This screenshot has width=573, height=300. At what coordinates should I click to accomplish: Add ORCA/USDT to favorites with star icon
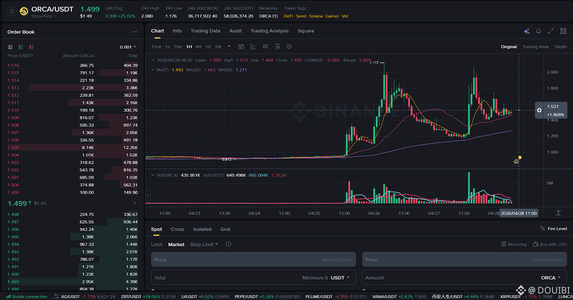12,12
